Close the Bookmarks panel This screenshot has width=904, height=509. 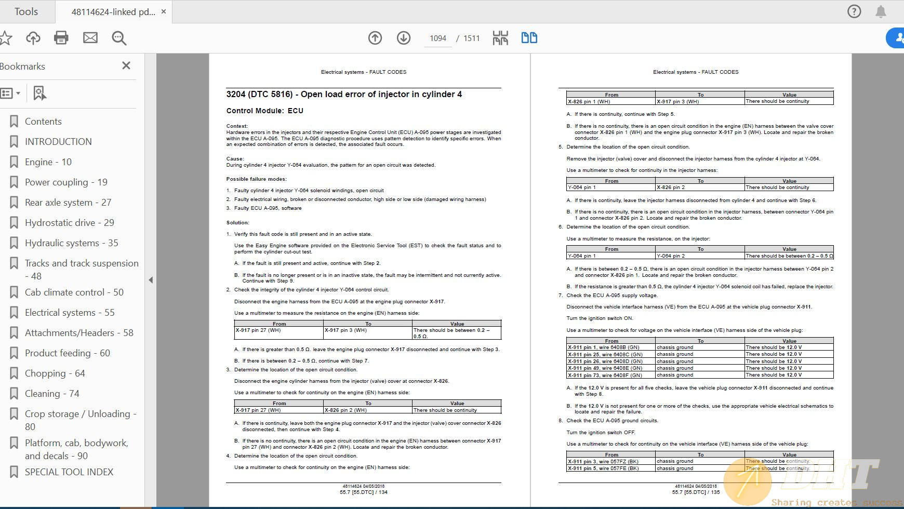click(126, 66)
